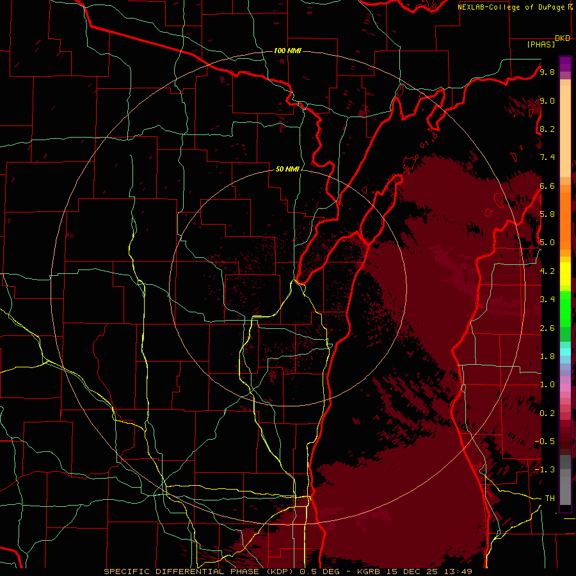Select the cyan color scale band
This screenshot has width=576, height=576.
tap(565, 352)
